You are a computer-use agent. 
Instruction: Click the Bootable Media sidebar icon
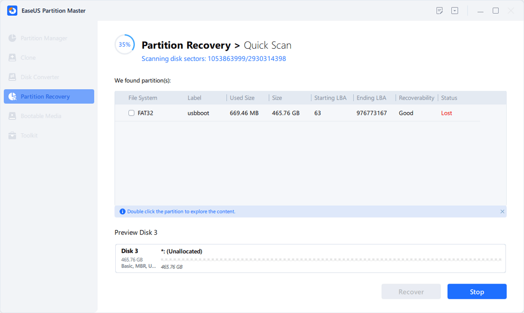point(13,116)
